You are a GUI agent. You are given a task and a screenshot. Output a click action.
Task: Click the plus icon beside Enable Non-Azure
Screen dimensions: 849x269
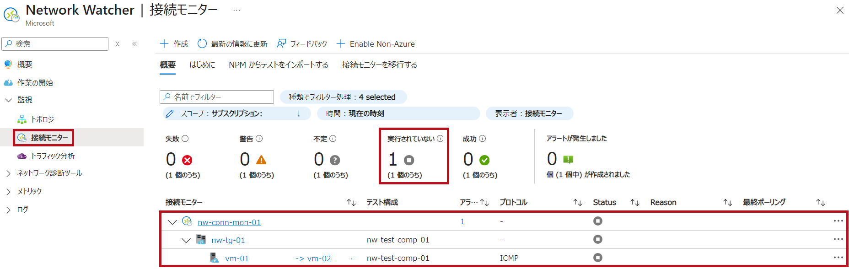340,43
